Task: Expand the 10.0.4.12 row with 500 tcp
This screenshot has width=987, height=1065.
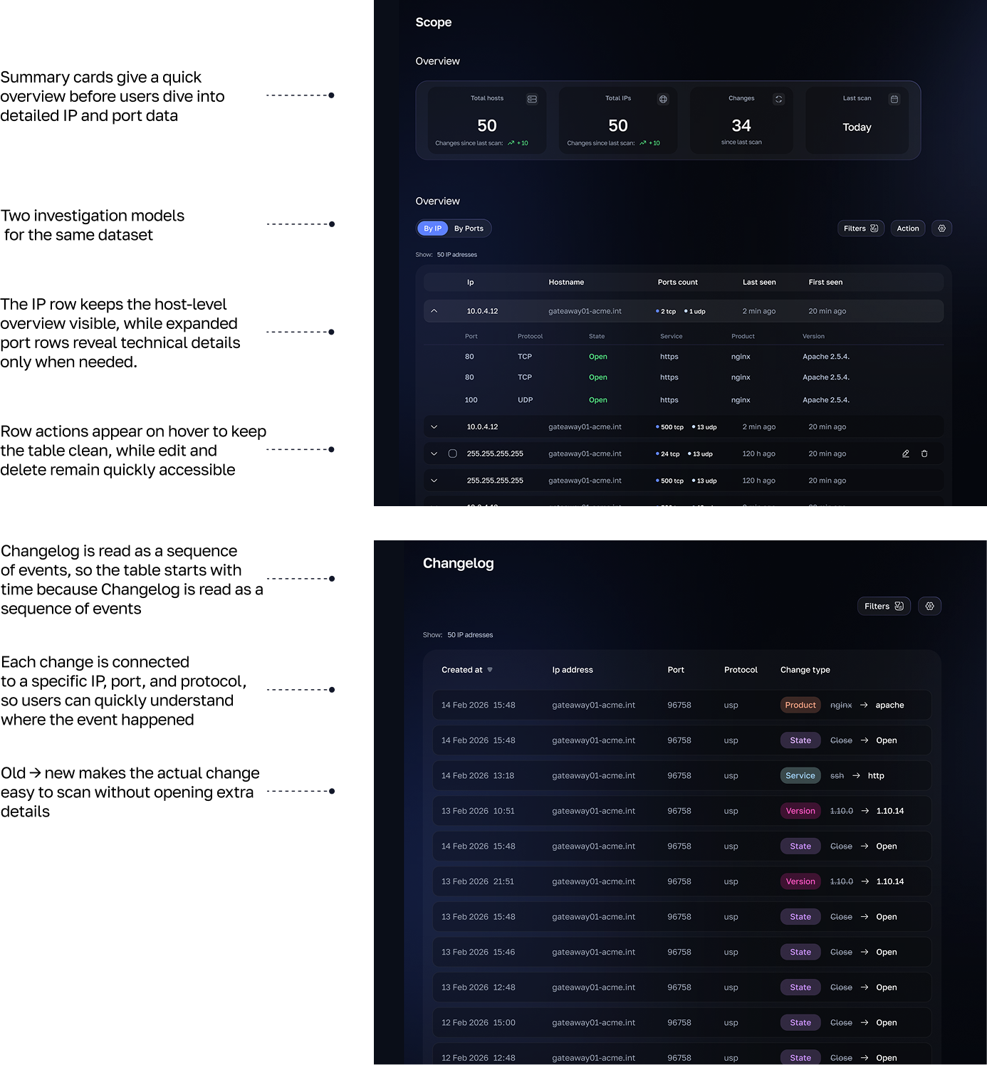Action: pos(434,427)
